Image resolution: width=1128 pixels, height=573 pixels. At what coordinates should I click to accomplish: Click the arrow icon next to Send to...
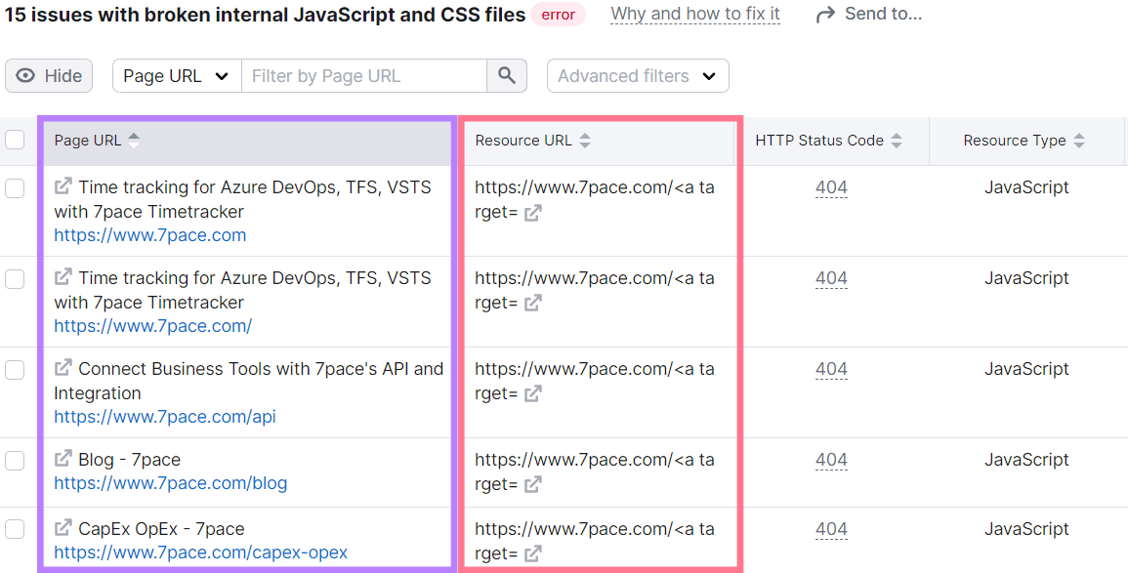coord(823,13)
